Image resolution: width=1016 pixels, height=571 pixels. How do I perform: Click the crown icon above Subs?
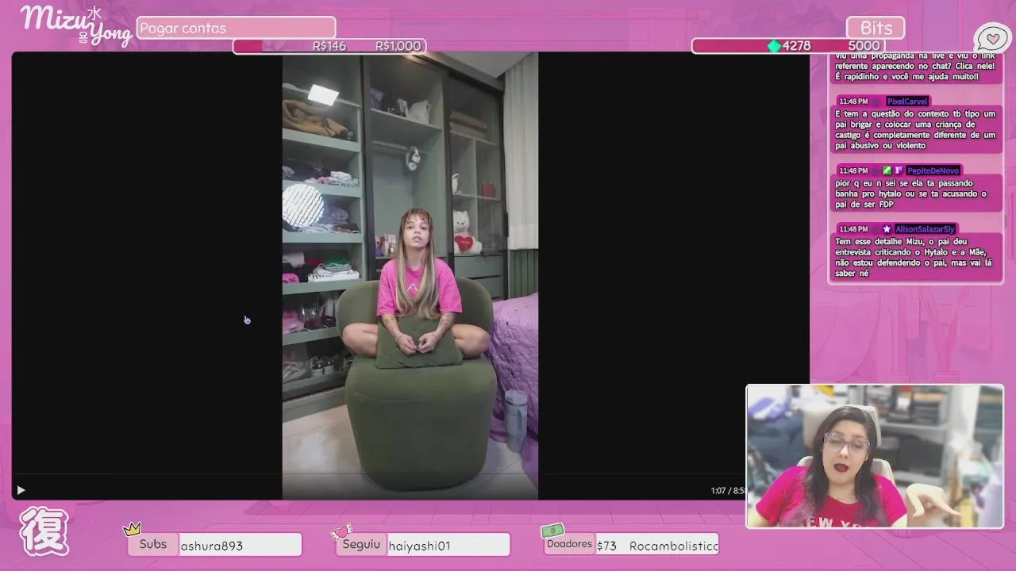click(x=133, y=529)
